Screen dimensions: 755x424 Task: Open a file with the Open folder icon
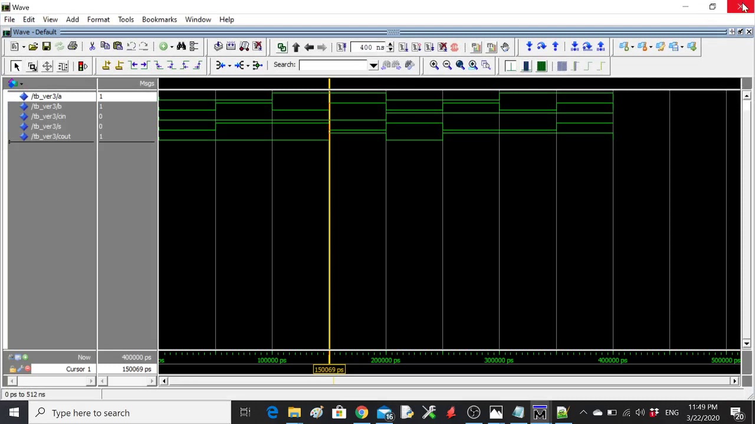pos(33,47)
